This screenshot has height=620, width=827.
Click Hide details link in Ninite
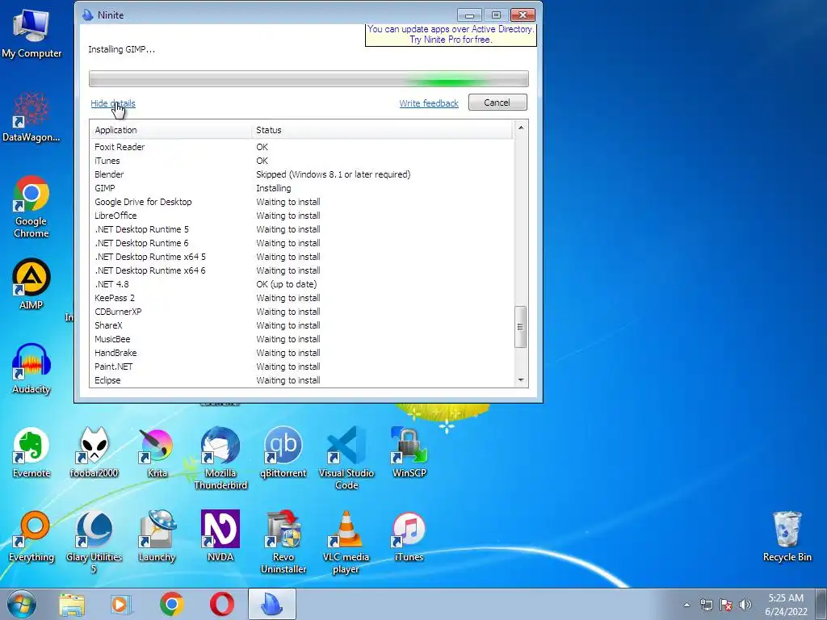tap(113, 103)
